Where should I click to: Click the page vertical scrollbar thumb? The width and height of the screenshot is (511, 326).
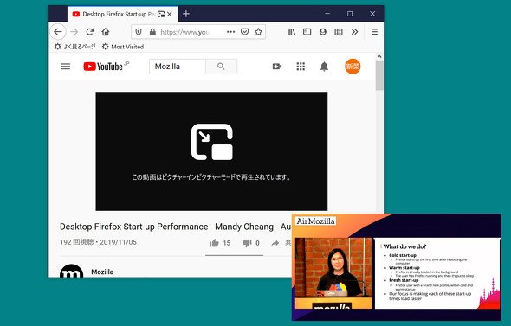(x=379, y=75)
